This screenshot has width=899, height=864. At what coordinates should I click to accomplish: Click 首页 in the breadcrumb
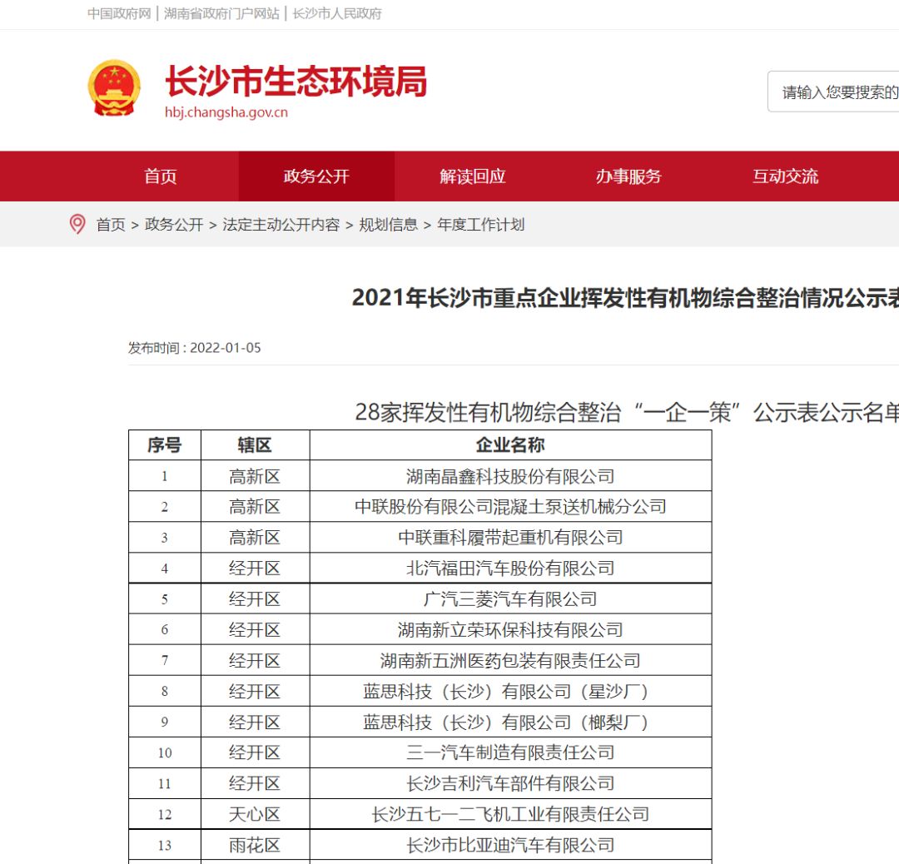coord(111,225)
